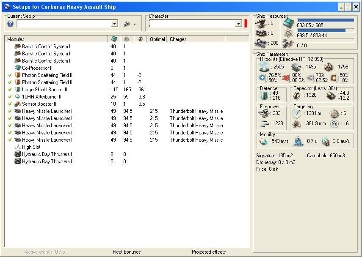Click the calibration icon showing 200
The height and width of the screenshot is (257, 362).
pos(262,43)
